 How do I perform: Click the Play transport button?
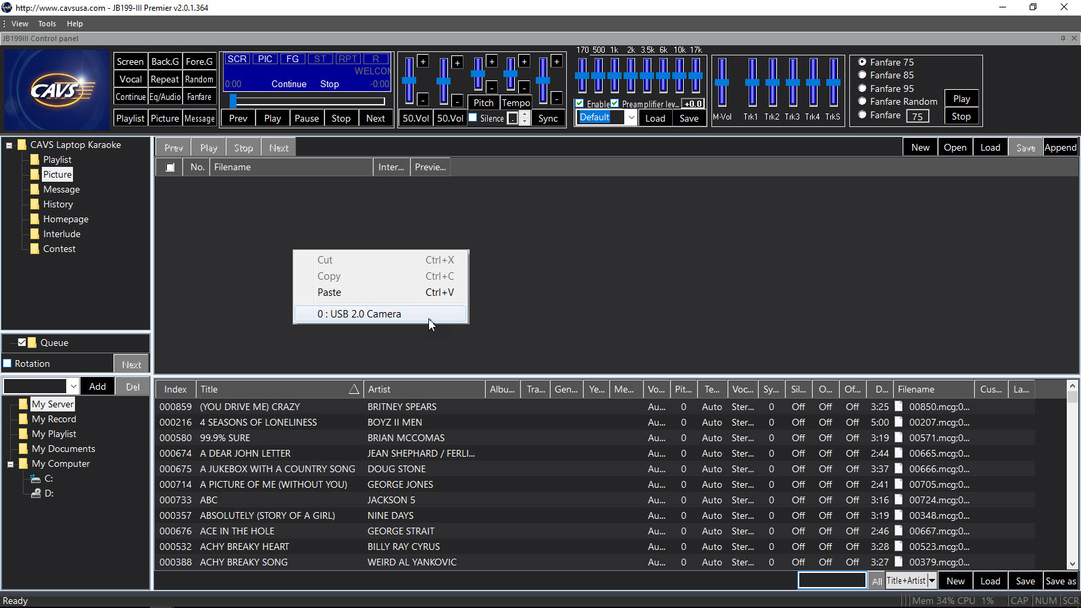point(273,118)
